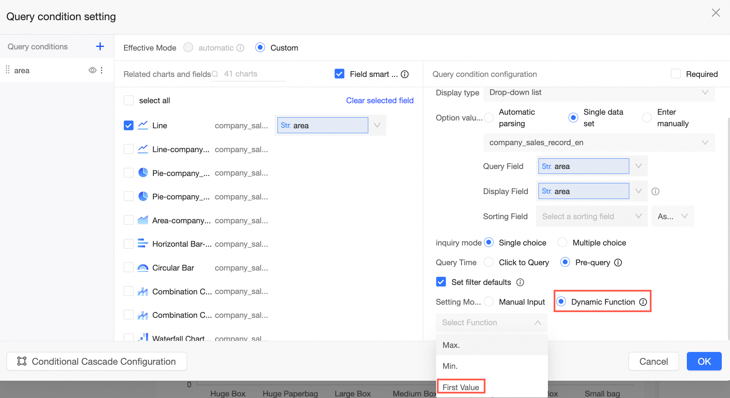The image size is (730, 398).
Task: Click info icon next to Dynamic Function
Action: (x=643, y=302)
